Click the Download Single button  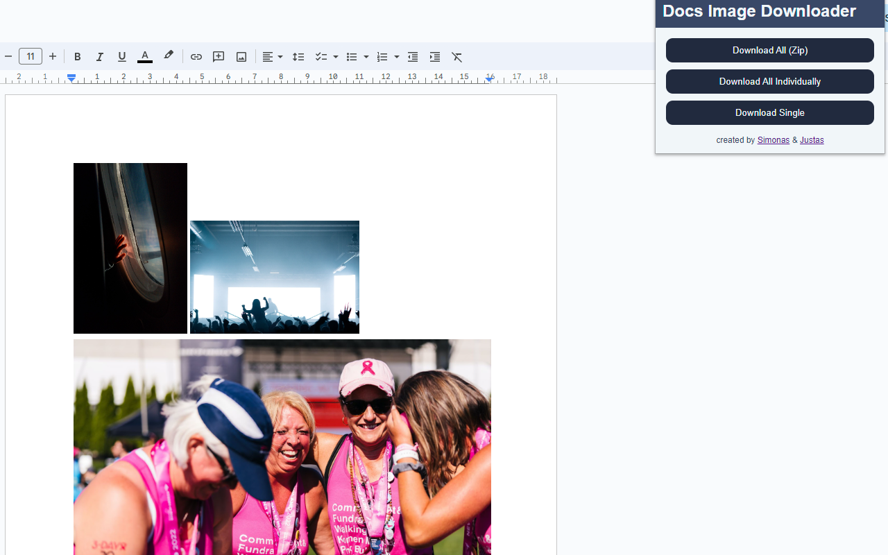tap(769, 112)
